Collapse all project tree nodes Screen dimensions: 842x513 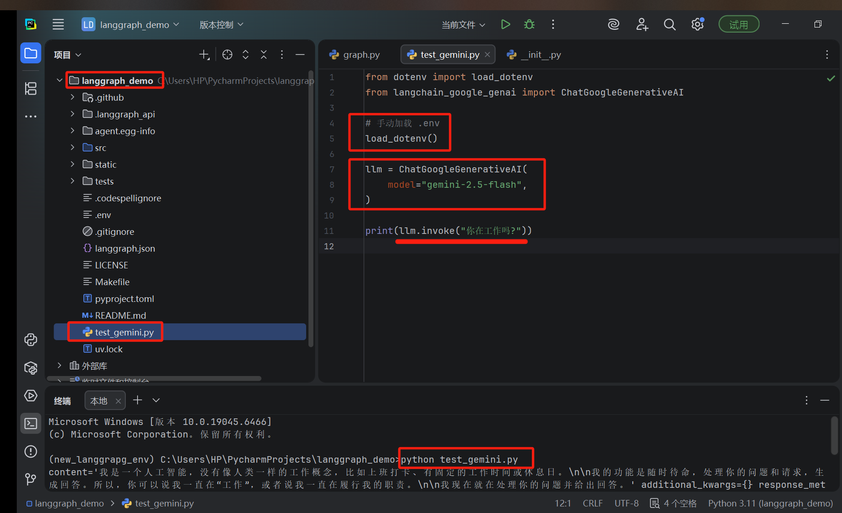(264, 55)
